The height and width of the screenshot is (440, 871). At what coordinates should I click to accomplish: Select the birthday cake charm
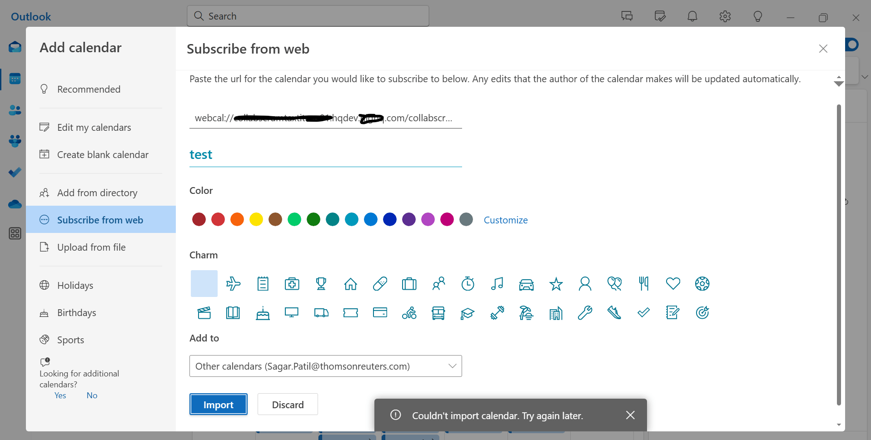point(263,313)
